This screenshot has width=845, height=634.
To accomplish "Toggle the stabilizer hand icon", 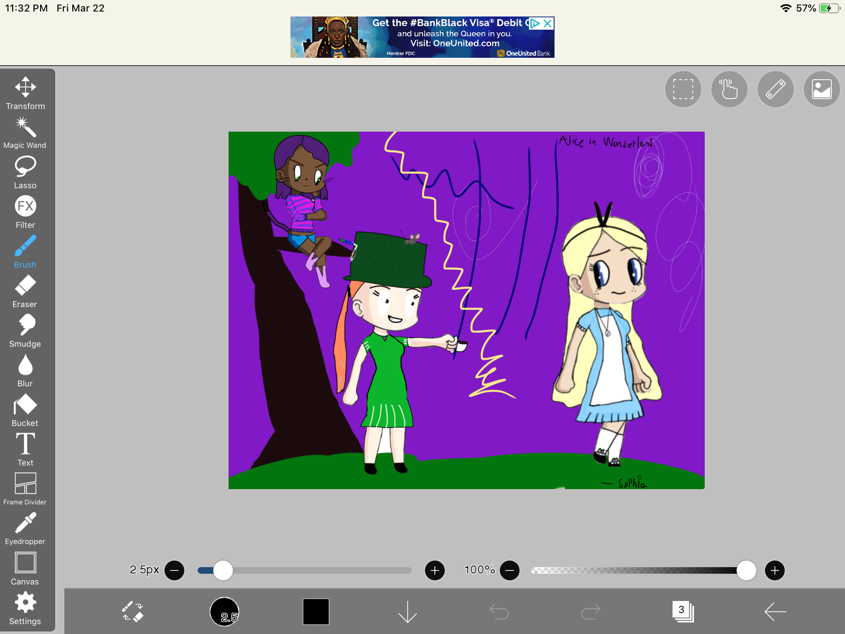I will [x=729, y=89].
